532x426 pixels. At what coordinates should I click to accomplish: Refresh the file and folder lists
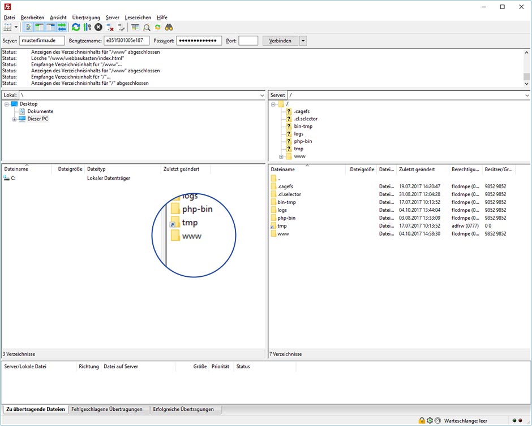pos(76,28)
